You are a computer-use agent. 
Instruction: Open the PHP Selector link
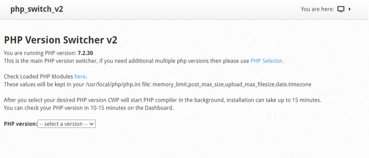pos(267,61)
